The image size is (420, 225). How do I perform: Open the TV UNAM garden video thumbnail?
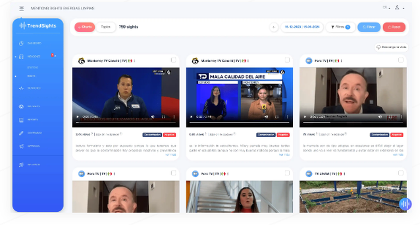tap(353, 197)
